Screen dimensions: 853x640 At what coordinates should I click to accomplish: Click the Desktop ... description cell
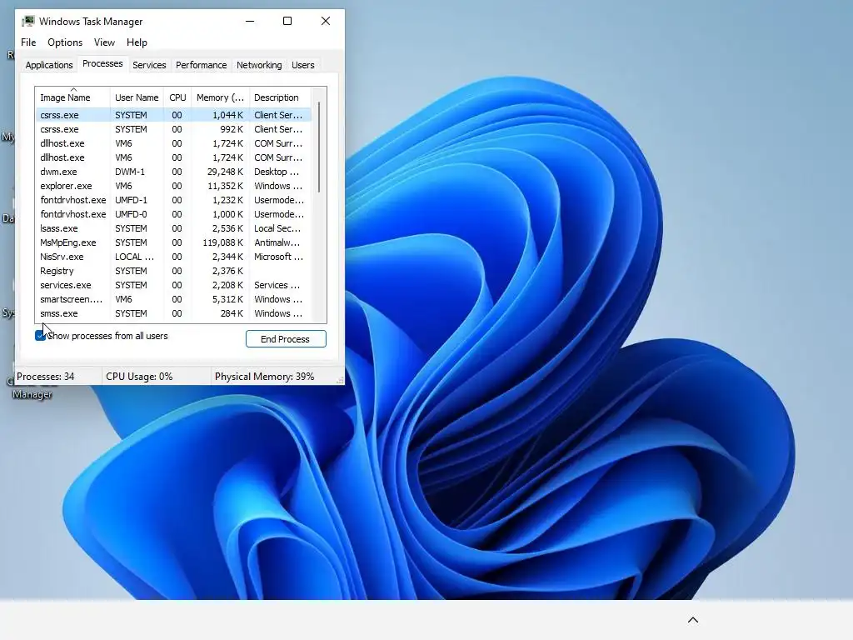277,172
